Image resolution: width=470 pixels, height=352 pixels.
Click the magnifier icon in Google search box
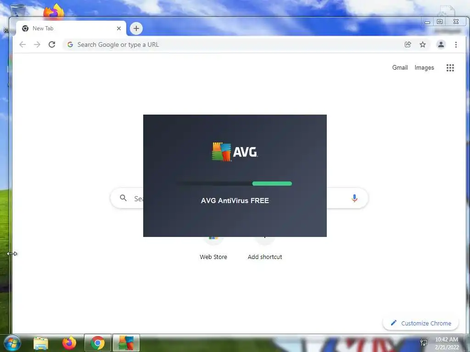coord(123,198)
